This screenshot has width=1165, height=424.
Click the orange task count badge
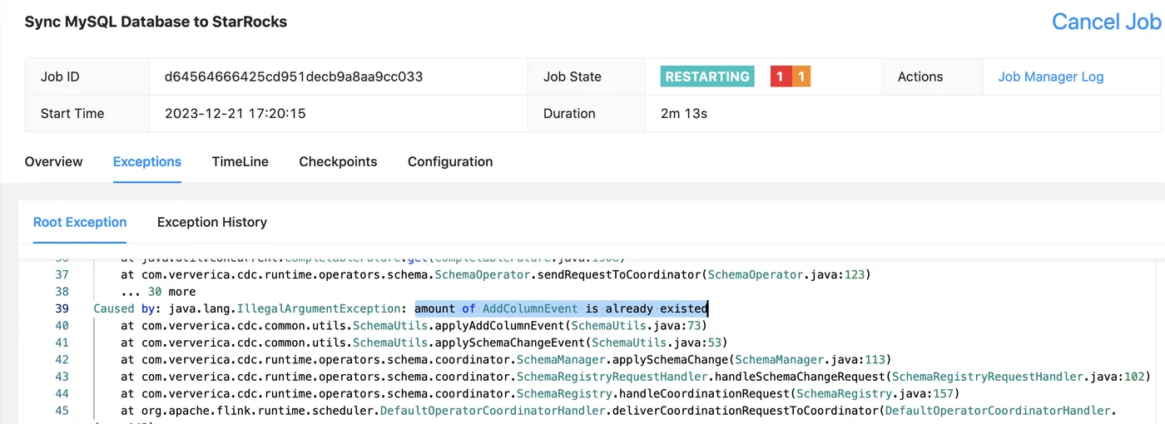[801, 76]
